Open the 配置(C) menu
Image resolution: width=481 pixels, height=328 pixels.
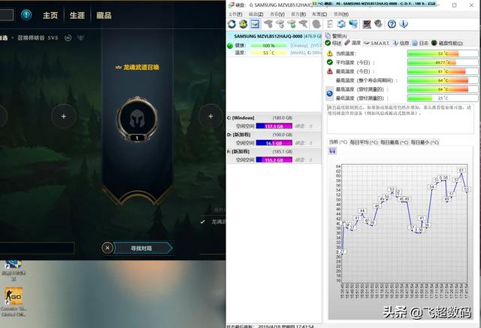coord(319,14)
